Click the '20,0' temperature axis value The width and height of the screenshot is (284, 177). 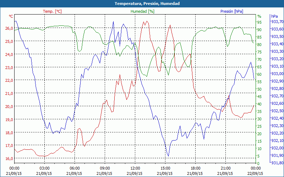(x=10, y=107)
